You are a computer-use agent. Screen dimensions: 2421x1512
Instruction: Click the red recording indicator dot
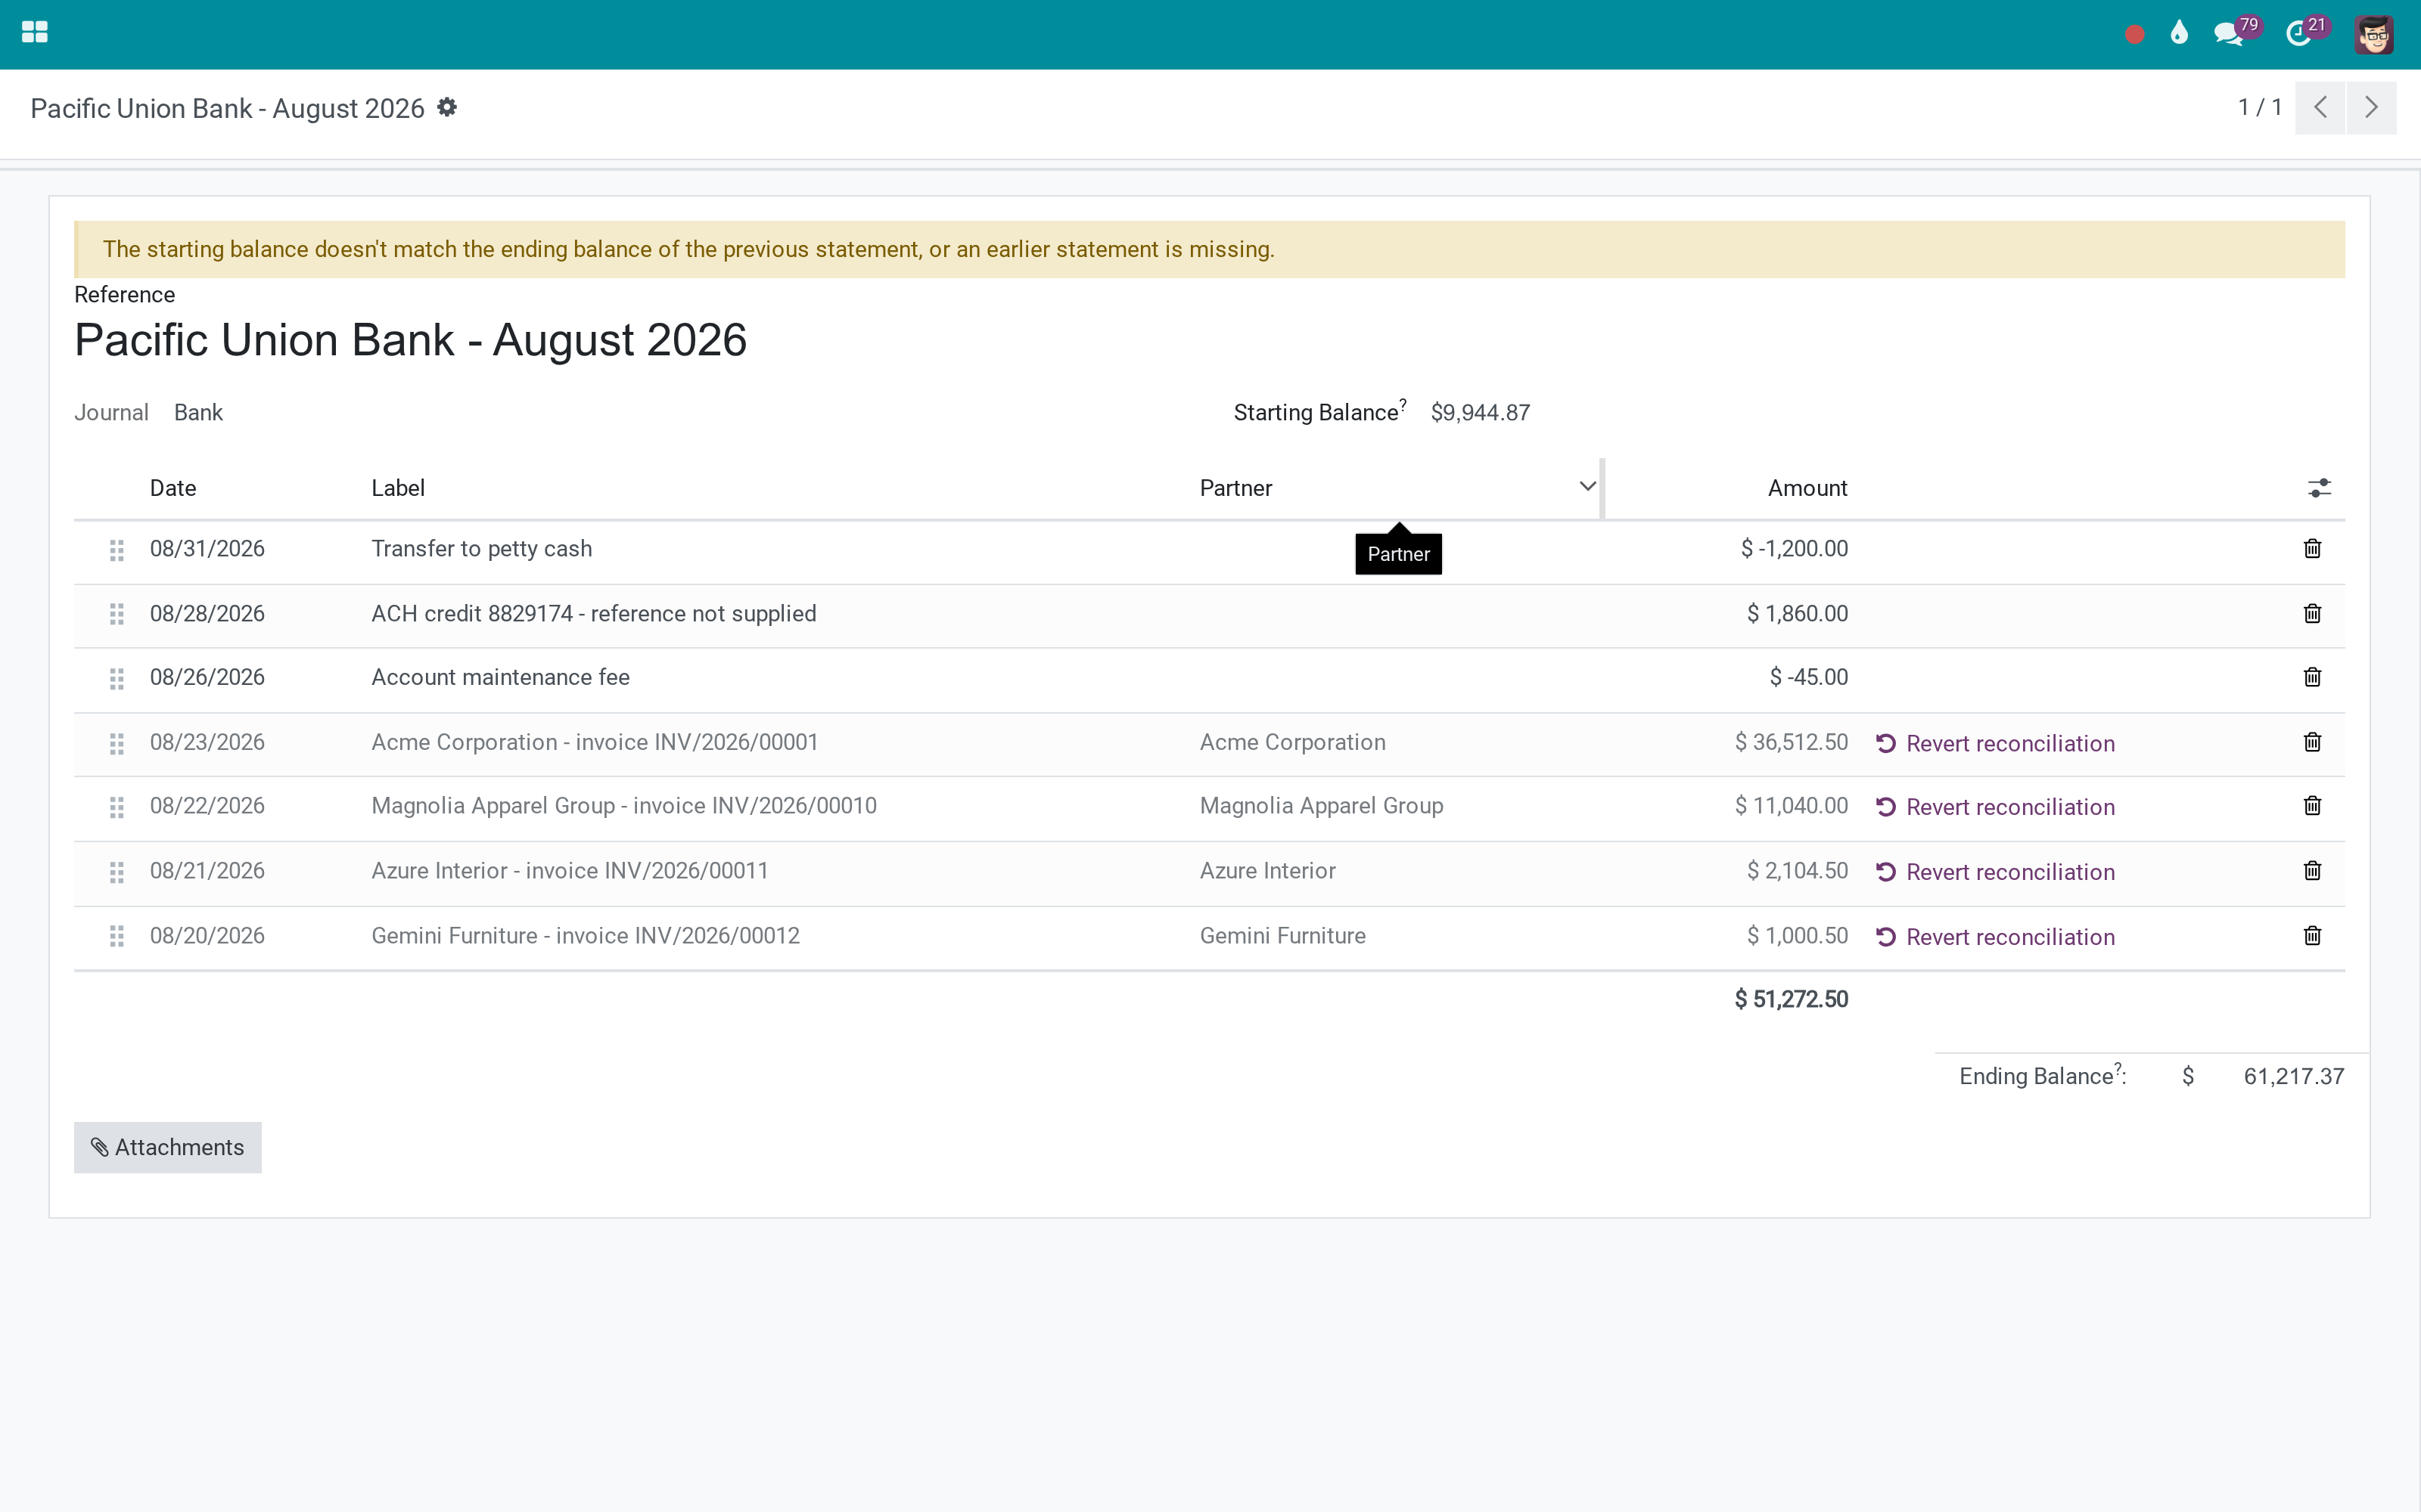tap(2135, 35)
